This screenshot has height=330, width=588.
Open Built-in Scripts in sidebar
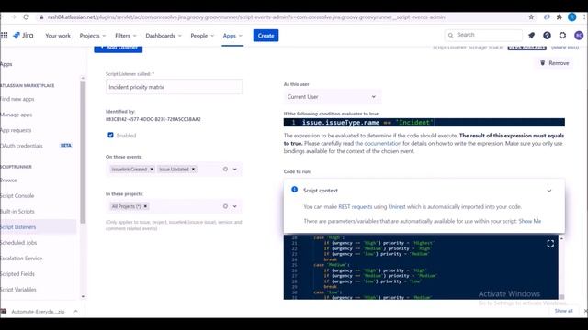pyautogui.click(x=17, y=212)
